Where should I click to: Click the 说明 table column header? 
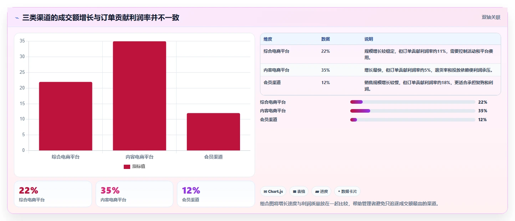click(369, 39)
